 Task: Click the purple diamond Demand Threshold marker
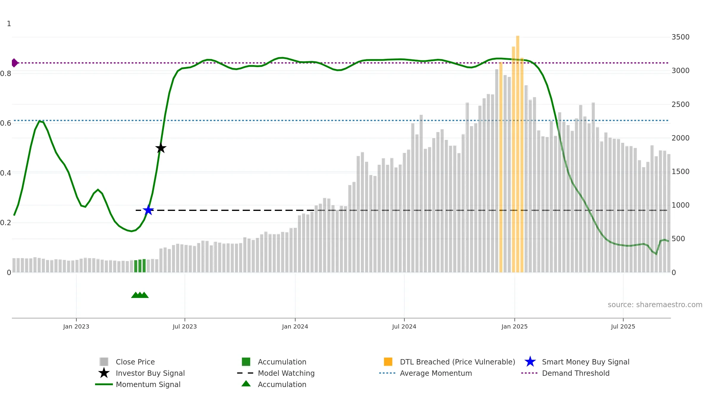(15, 63)
